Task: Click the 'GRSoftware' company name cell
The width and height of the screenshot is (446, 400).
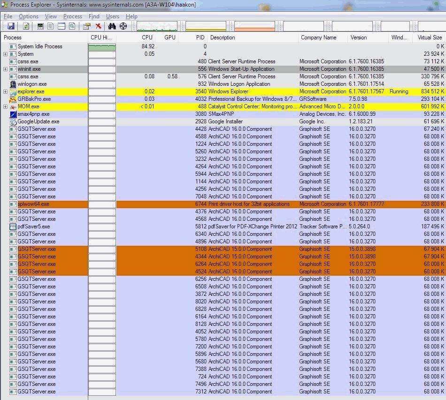Action: pos(313,99)
